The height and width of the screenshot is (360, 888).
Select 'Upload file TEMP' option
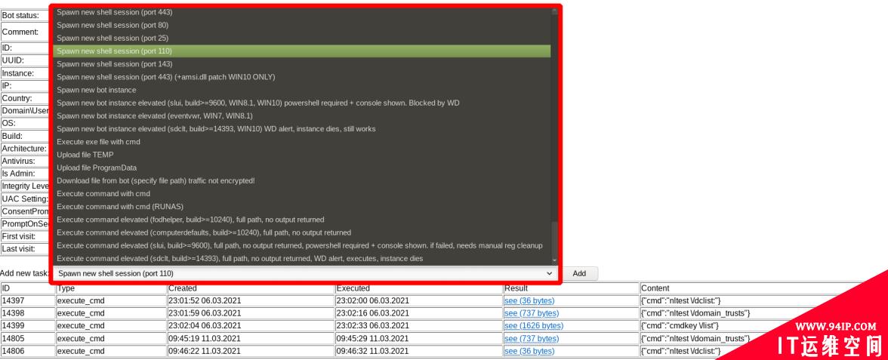[302, 155]
